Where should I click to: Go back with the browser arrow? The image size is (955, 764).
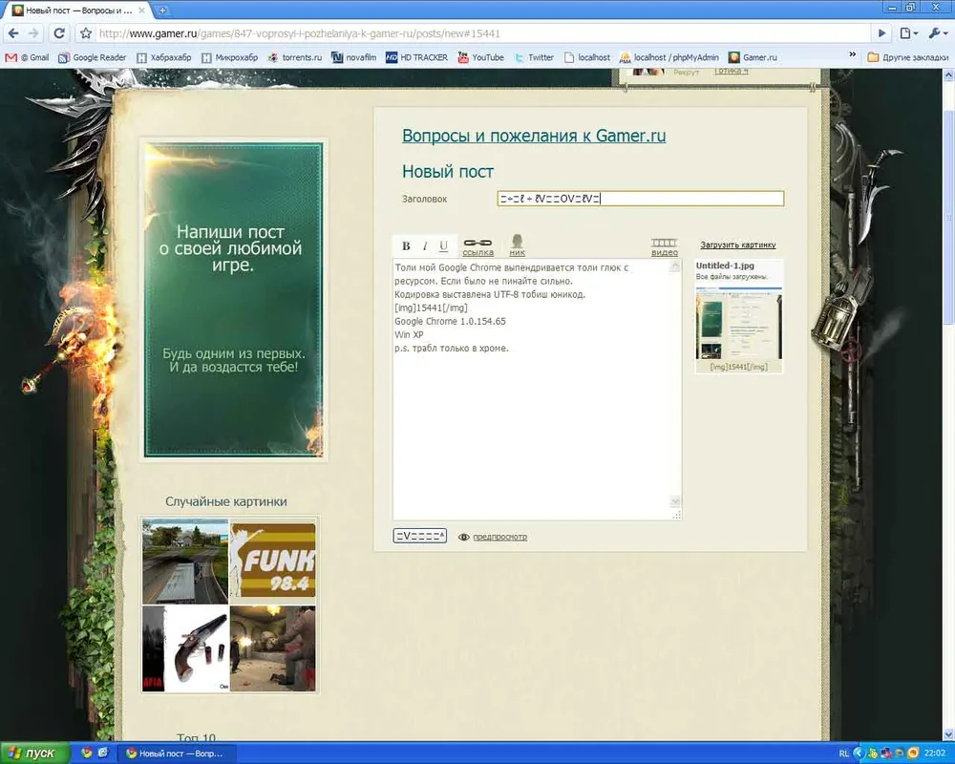pos(12,33)
